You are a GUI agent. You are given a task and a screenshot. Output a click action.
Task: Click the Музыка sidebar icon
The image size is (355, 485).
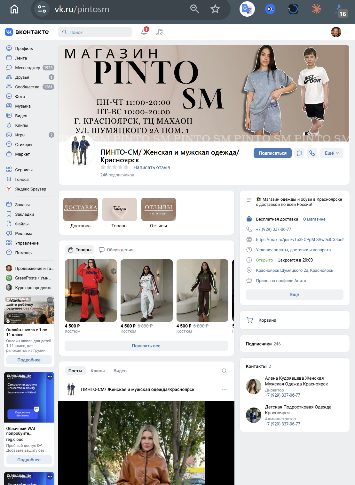[x=9, y=106]
